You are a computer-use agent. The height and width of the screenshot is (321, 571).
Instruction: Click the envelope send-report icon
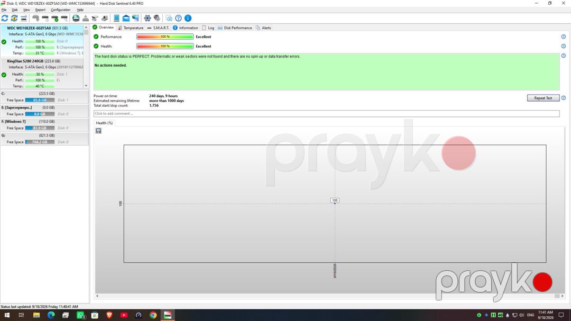coord(126,18)
